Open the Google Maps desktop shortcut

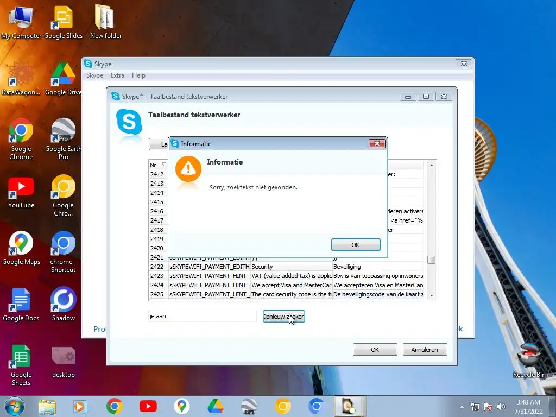pos(21,248)
